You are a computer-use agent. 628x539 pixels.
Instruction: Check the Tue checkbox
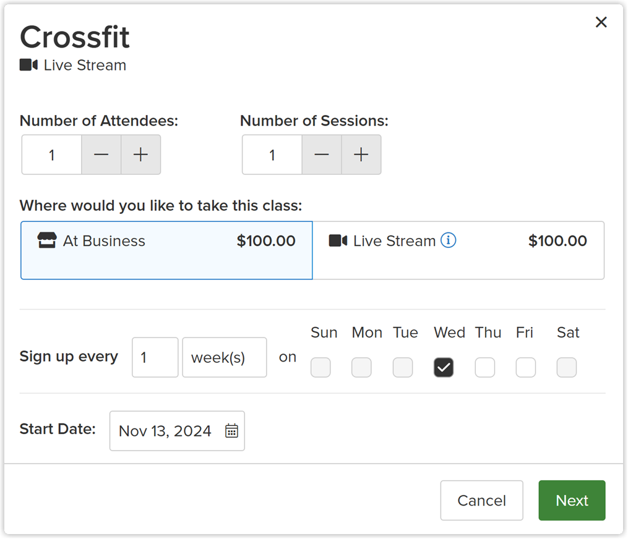[403, 367]
